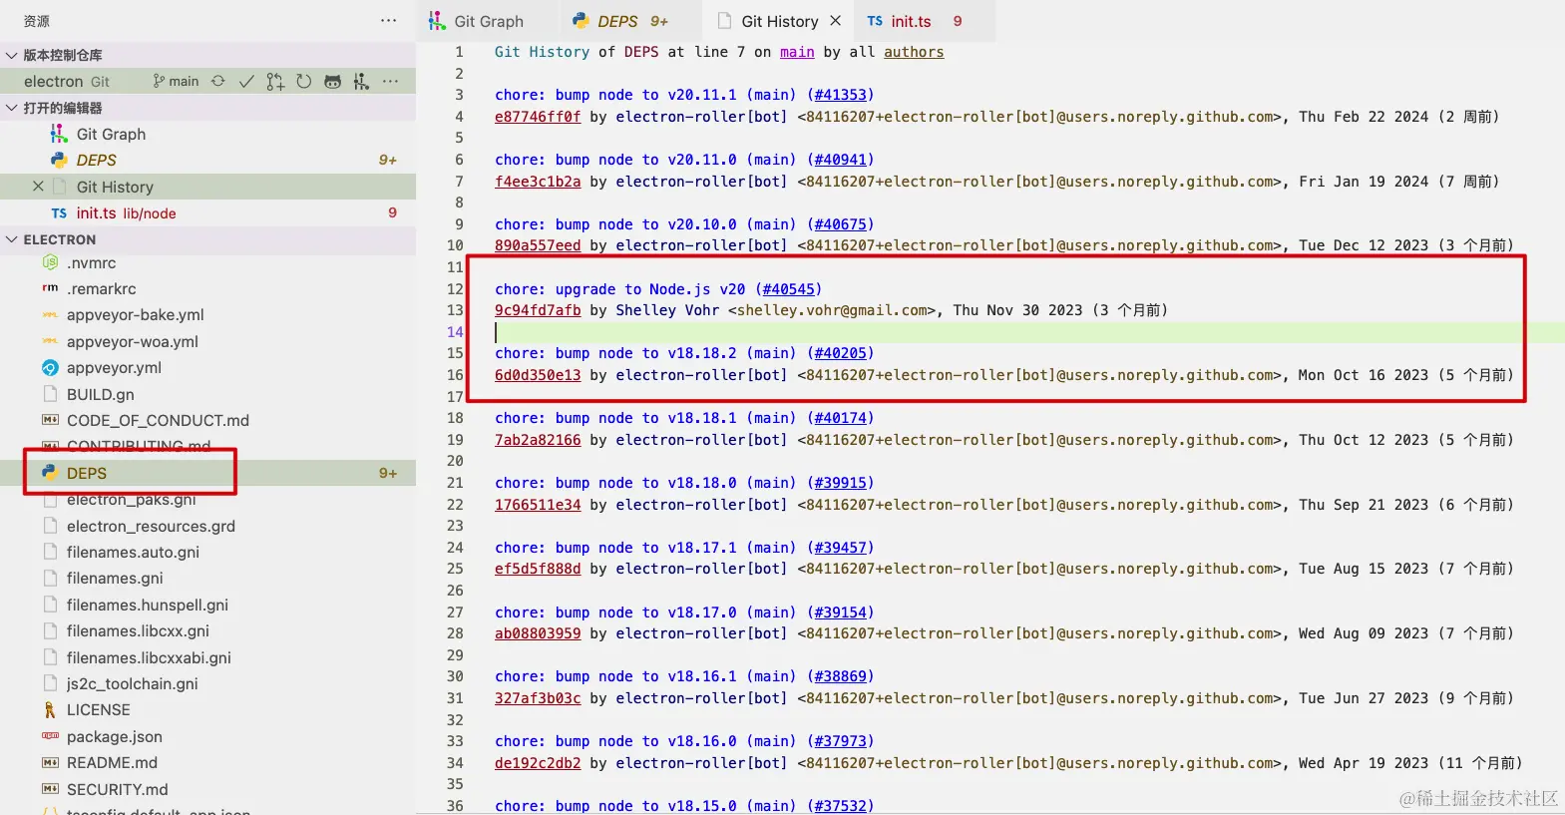The height and width of the screenshot is (815, 1565).
Task: Open commit 1766511e34 link
Action: pos(538,505)
